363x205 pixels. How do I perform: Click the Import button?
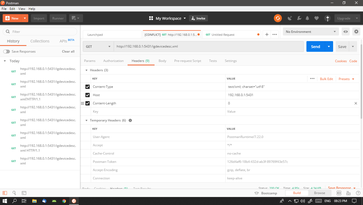coord(39,18)
